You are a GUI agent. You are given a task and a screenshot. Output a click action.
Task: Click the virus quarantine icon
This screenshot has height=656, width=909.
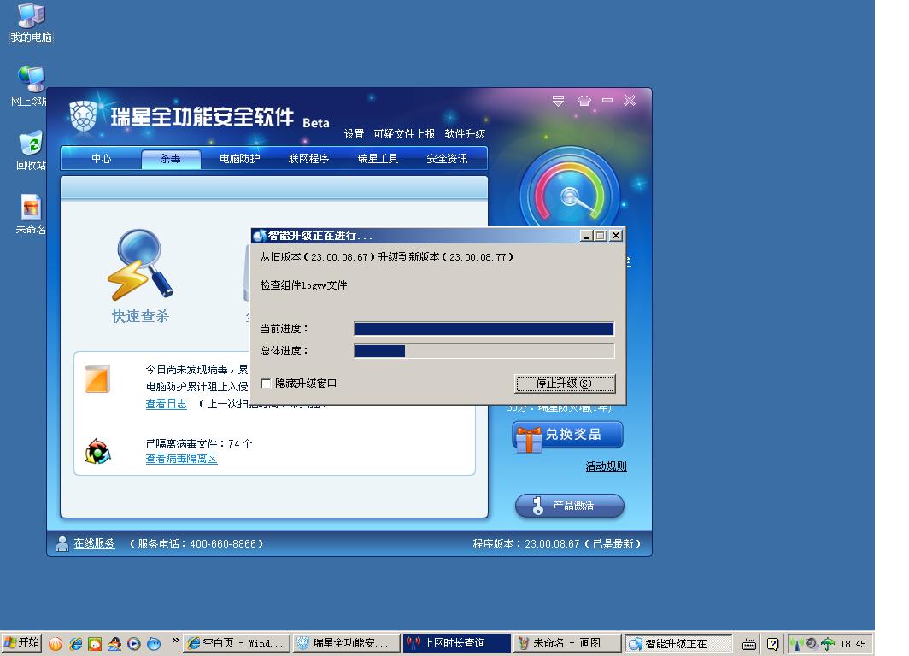click(x=97, y=452)
